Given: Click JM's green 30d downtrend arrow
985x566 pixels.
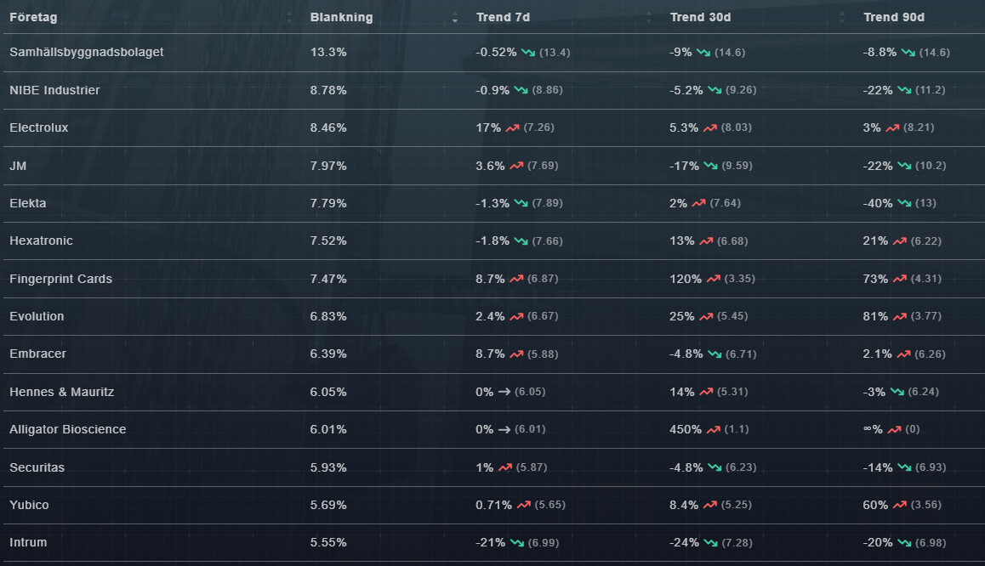Looking at the screenshot, I should 711,166.
